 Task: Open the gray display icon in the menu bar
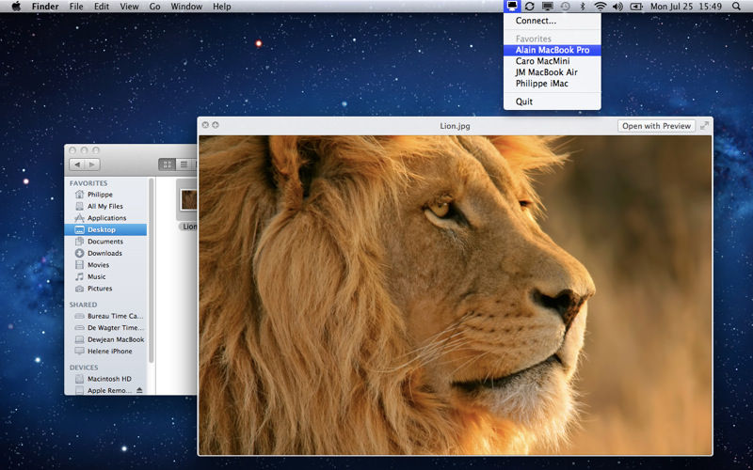(548, 7)
